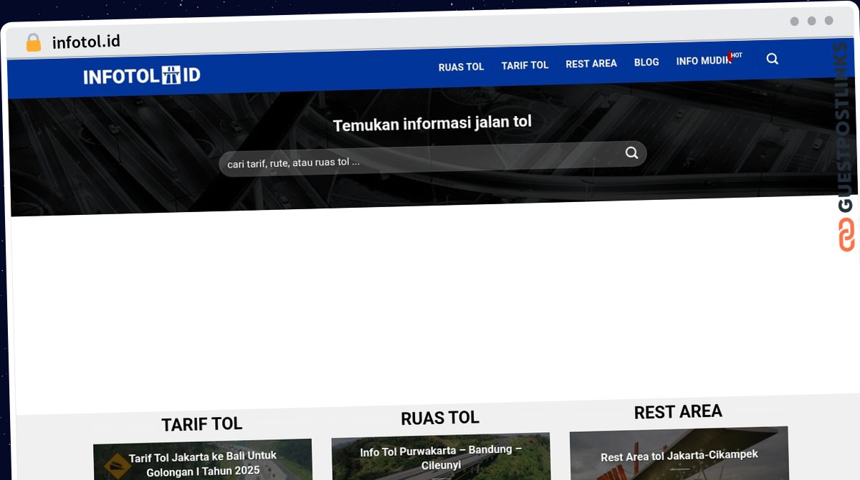Open the navbar search magnifier icon
Viewport: 860px width, 480px height.
click(x=772, y=59)
